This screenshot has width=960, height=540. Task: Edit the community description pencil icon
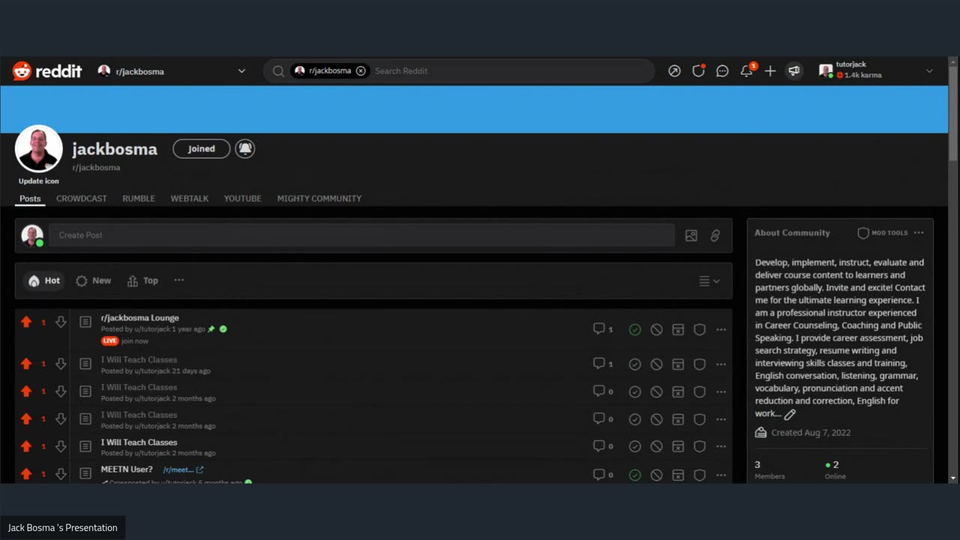pos(790,414)
